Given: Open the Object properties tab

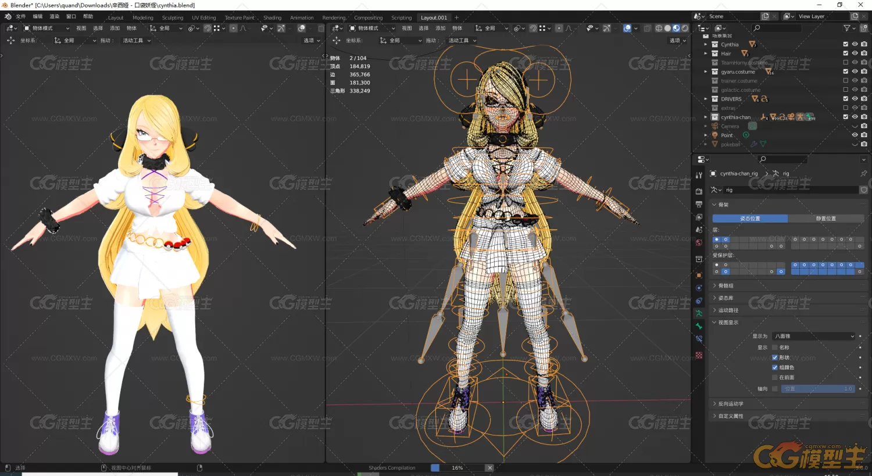Looking at the screenshot, I should tap(699, 275).
